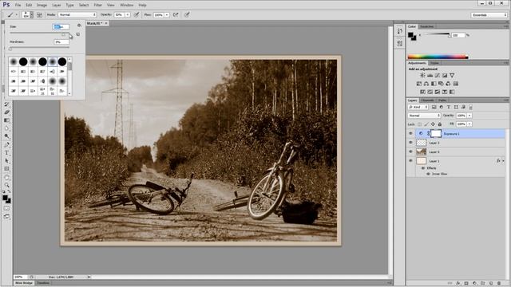Select the Horizontal Type tool
The height and width of the screenshot is (287, 511).
(x=6, y=152)
